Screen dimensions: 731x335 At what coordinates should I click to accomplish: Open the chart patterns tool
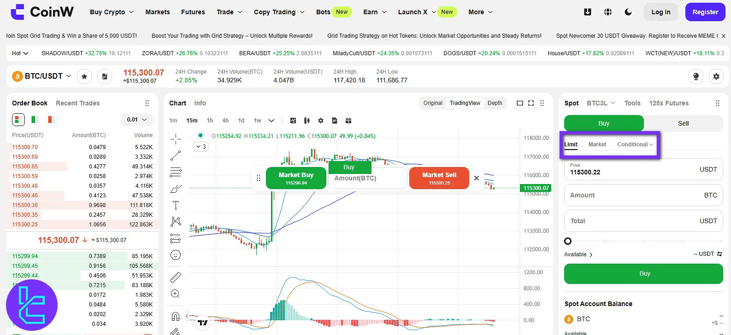point(176,221)
